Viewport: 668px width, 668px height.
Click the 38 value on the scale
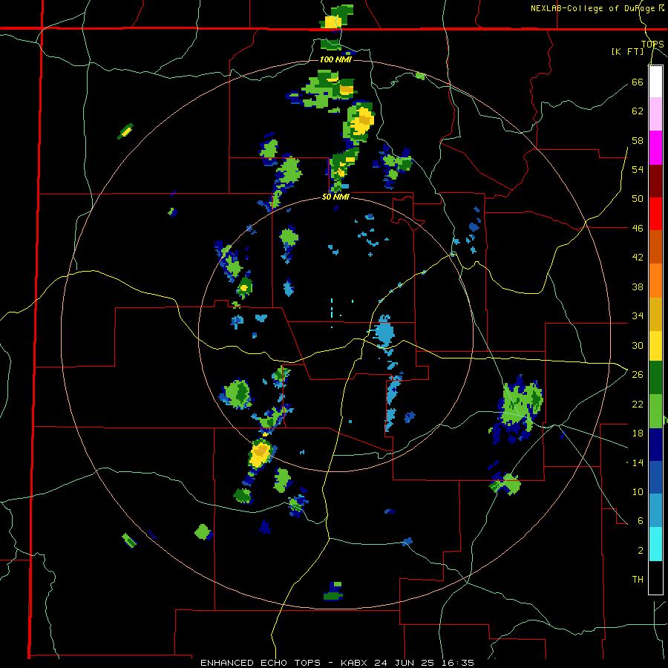pos(638,286)
